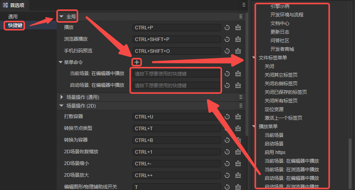Open the 场景操作 (2D) section menu icon

coord(241,106)
